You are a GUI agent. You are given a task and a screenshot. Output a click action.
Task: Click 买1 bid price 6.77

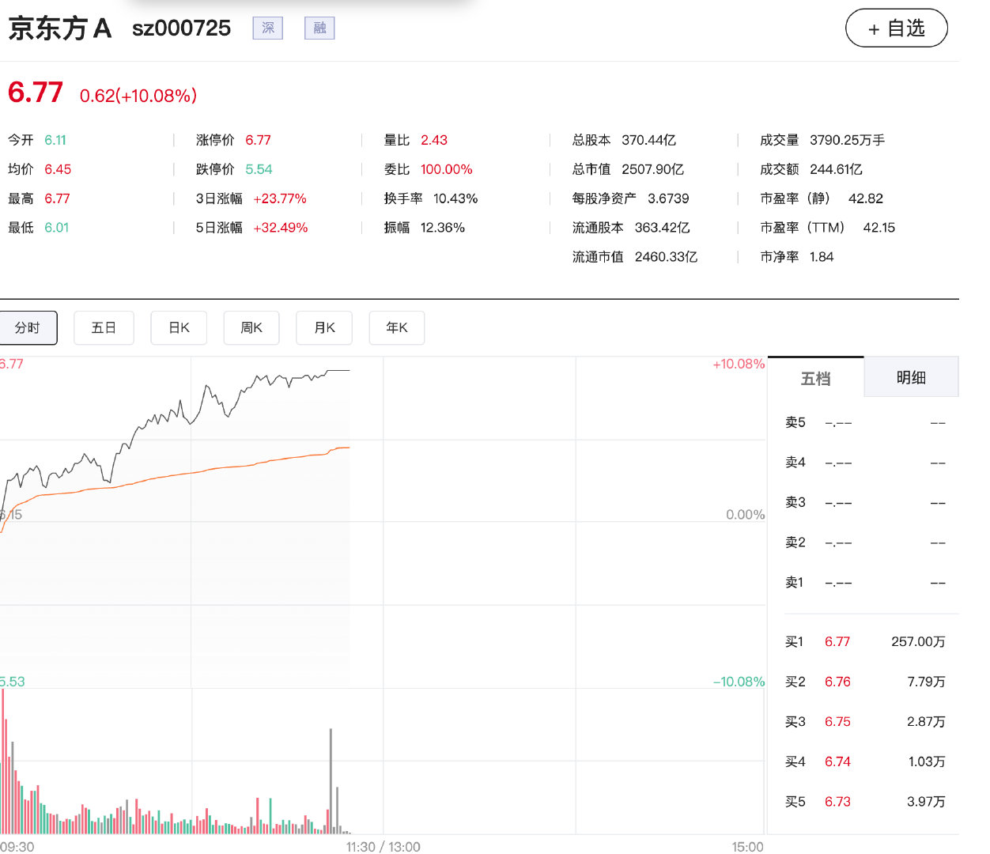(x=837, y=641)
